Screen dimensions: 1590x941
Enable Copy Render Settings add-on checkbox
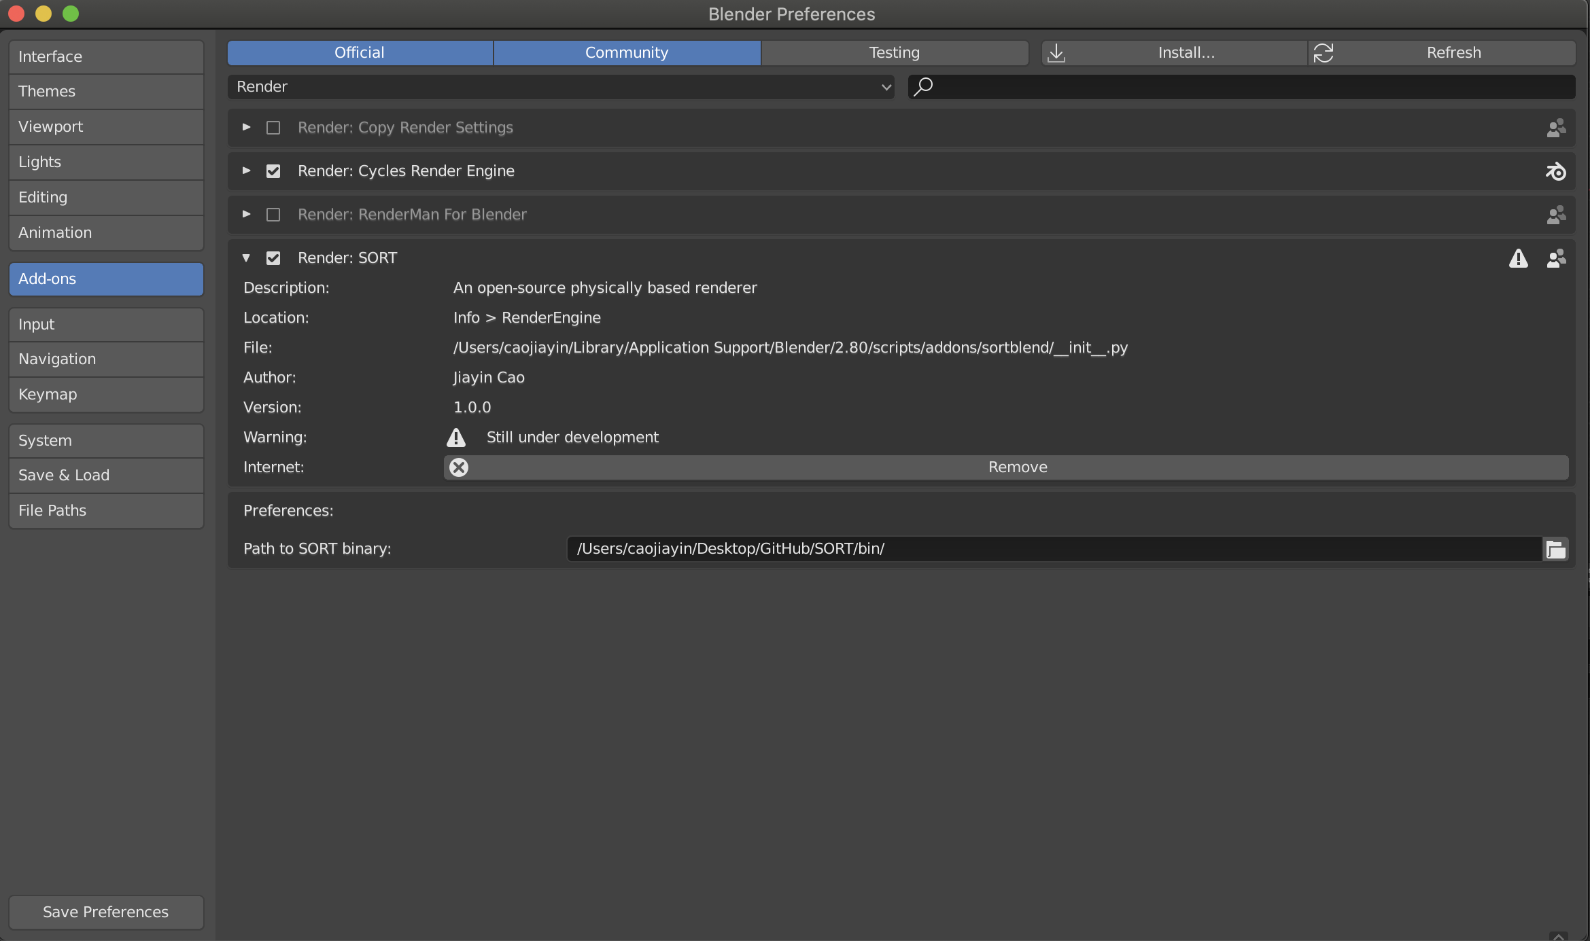[x=273, y=128]
